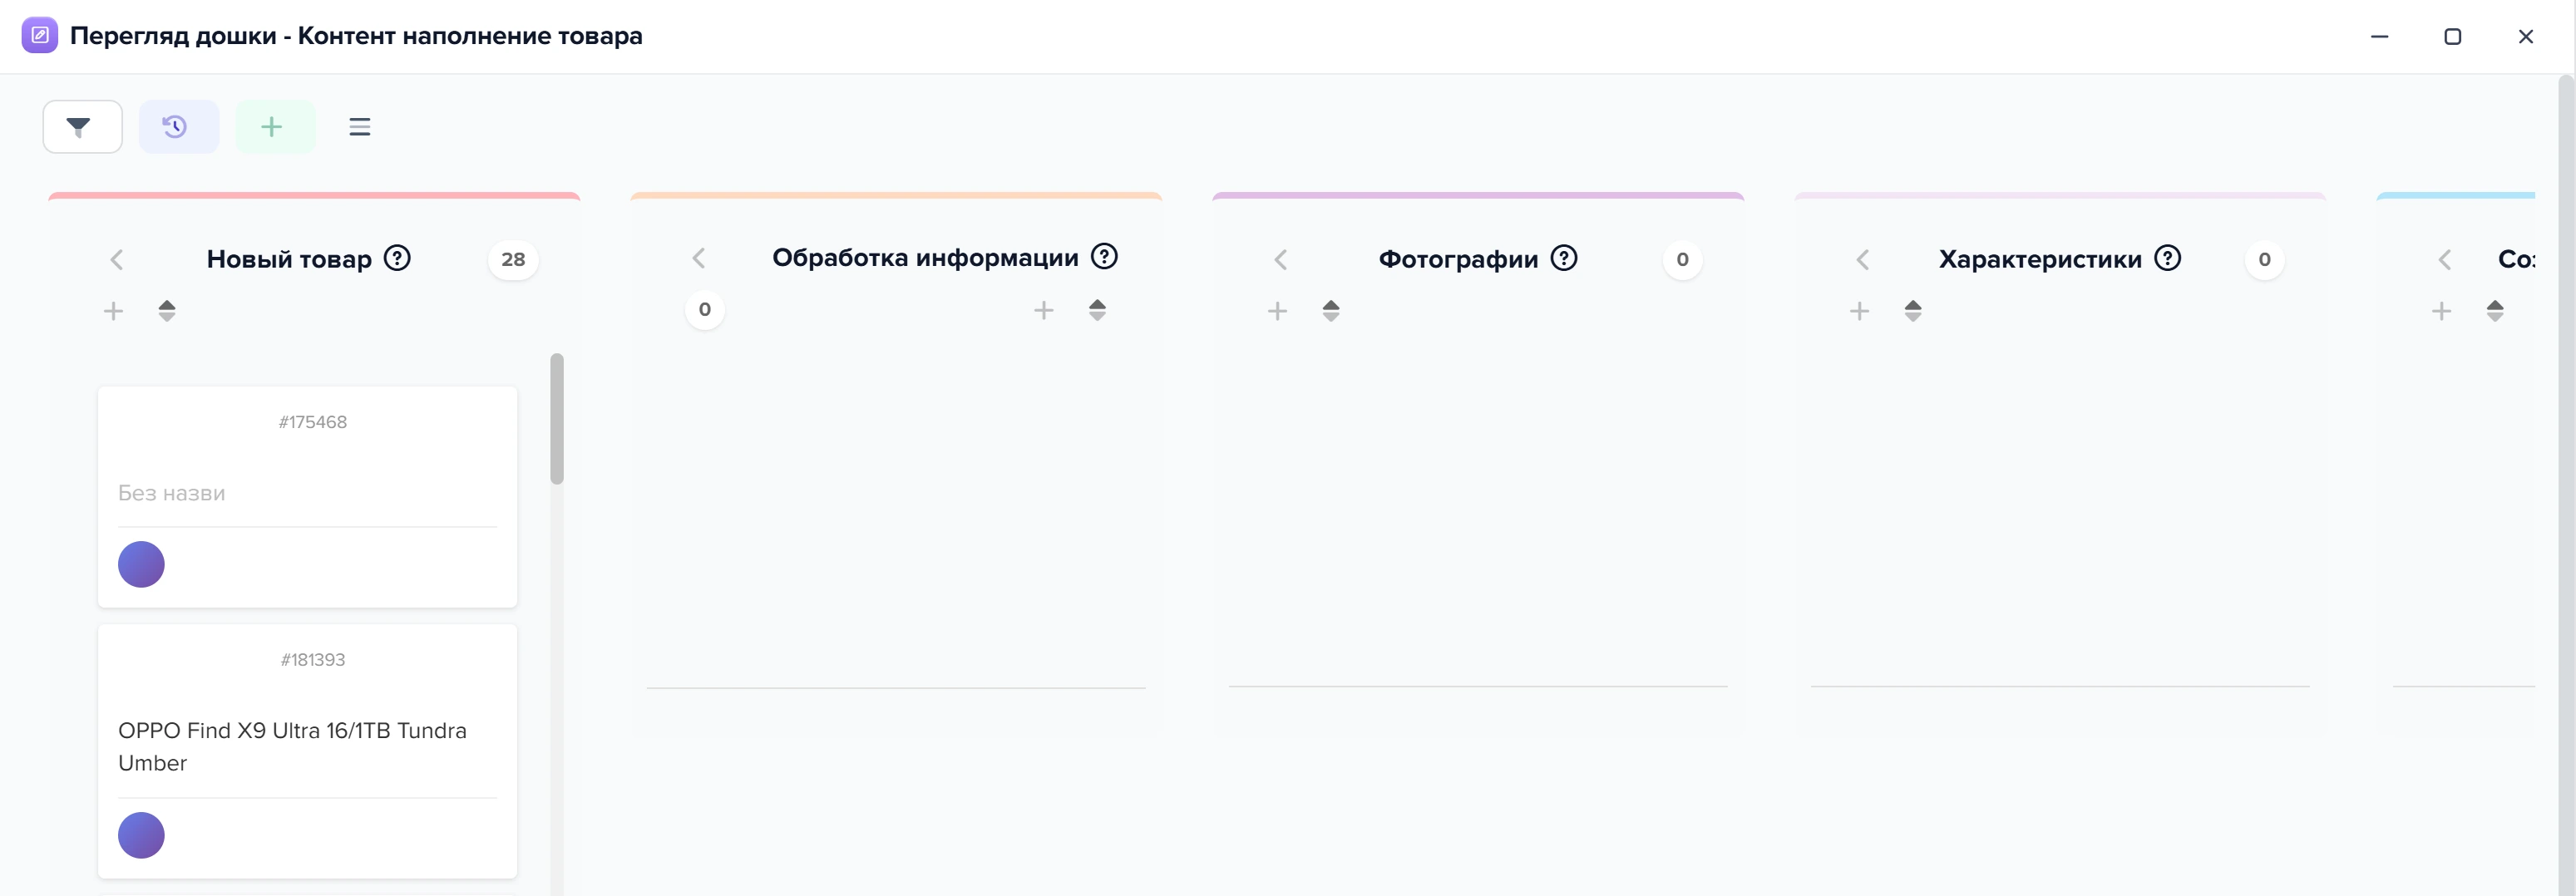Click the green plus add button

pos(275,127)
